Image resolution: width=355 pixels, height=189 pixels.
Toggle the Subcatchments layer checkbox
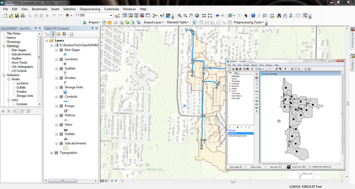point(61,143)
